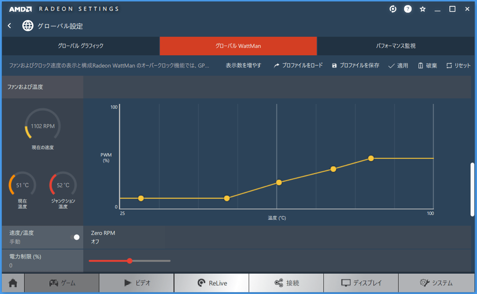Click the star favorites icon
The height and width of the screenshot is (294, 477).
tap(423, 9)
